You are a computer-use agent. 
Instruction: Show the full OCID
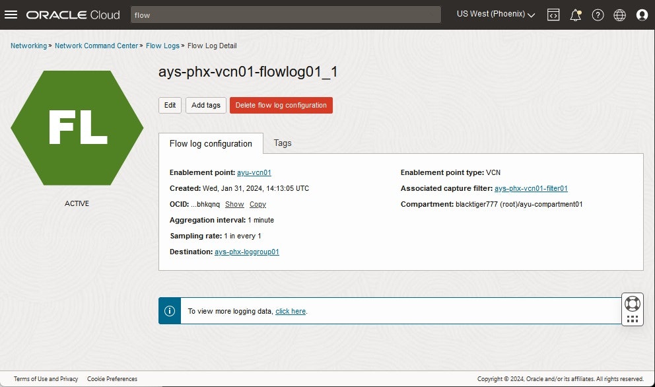234,204
